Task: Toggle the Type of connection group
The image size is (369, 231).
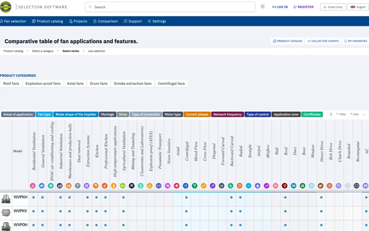Action: click(146, 114)
